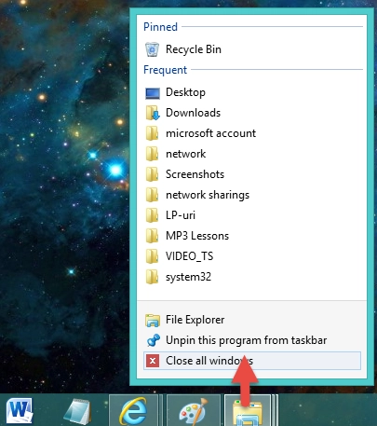The image size is (377, 426).
Task: Select the system32 entry
Action: pos(252,277)
